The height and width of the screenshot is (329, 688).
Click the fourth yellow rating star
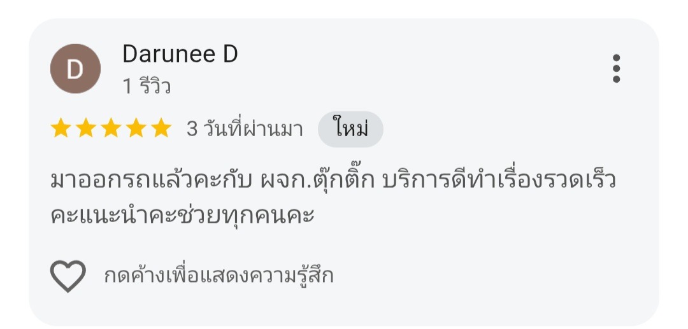coord(136,129)
